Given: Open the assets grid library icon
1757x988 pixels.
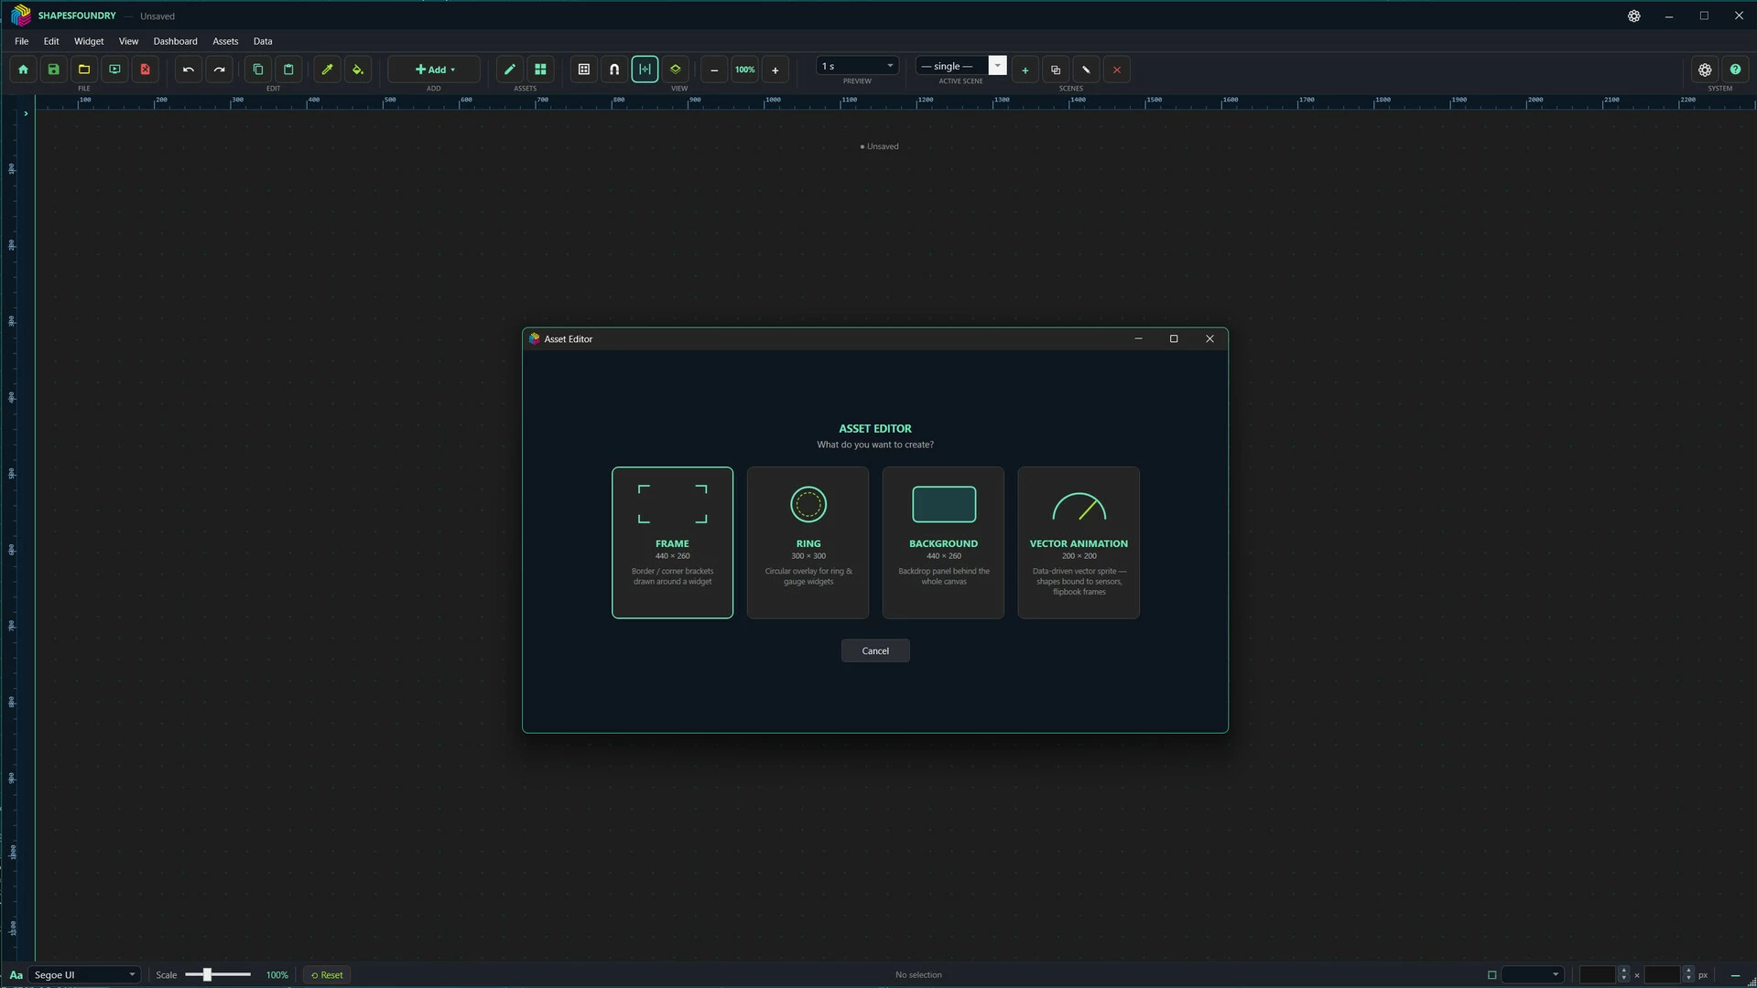Looking at the screenshot, I should pos(540,70).
